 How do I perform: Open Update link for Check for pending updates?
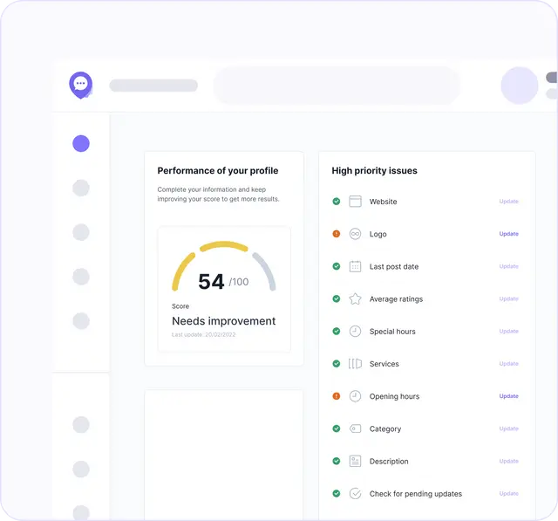pyautogui.click(x=509, y=494)
